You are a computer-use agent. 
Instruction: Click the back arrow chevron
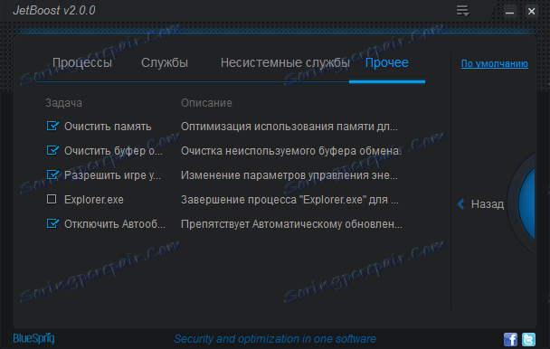[461, 203]
